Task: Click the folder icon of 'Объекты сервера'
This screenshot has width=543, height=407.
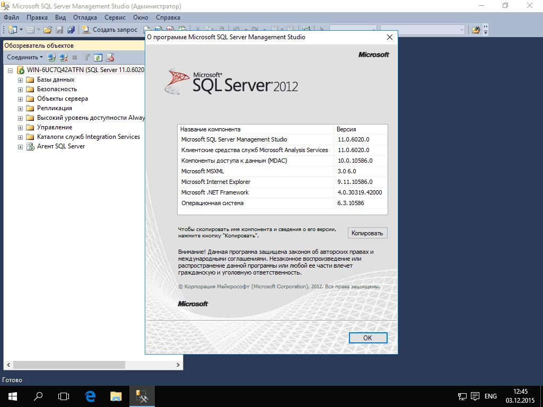Action: click(x=30, y=99)
